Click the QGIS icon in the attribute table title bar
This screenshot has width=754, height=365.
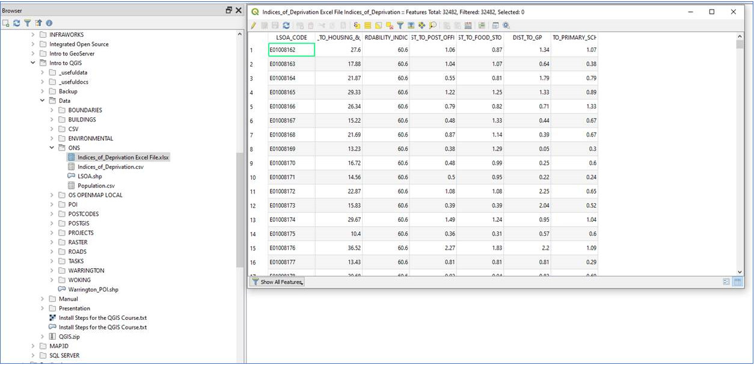click(x=255, y=11)
